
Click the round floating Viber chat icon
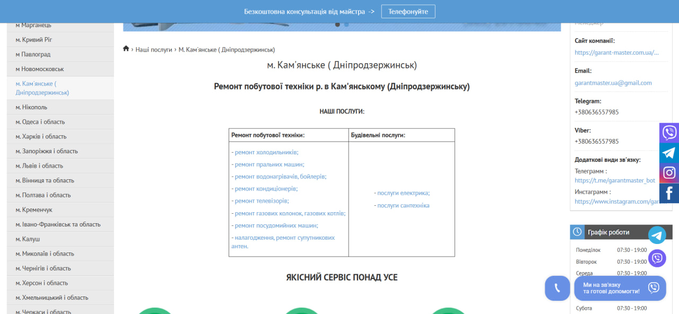(x=657, y=258)
